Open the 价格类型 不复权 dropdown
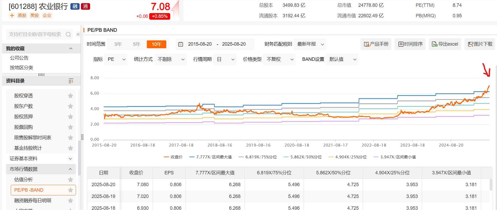This screenshot has width=497, height=210. tap(279, 60)
